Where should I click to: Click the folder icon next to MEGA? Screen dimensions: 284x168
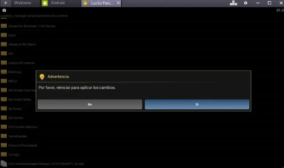(x=3, y=81)
